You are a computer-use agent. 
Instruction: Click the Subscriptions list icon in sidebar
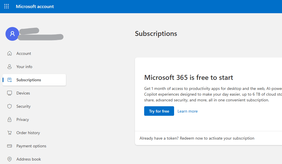pyautogui.click(x=9, y=80)
